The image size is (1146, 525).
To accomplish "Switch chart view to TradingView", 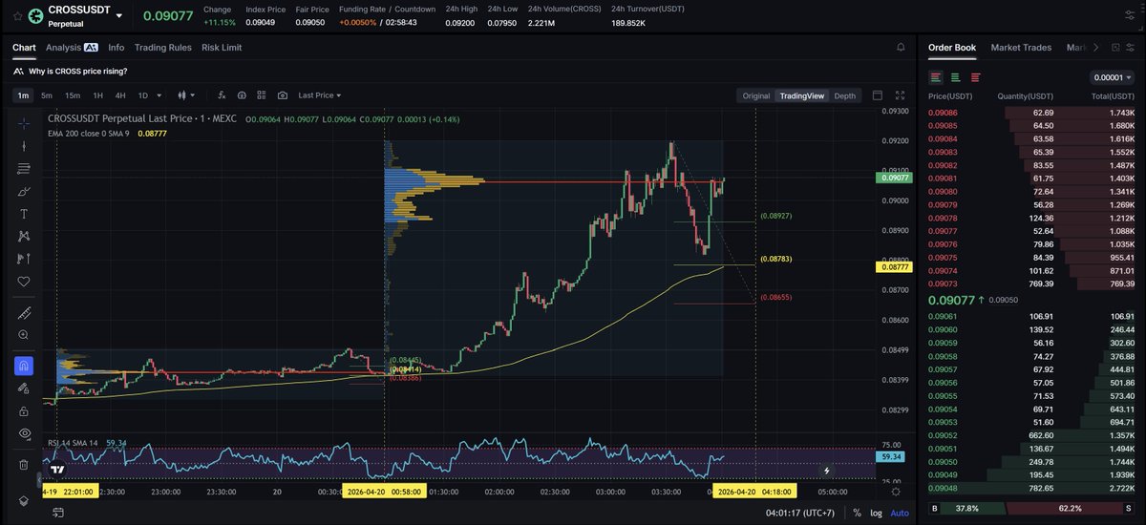I will tap(801, 95).
